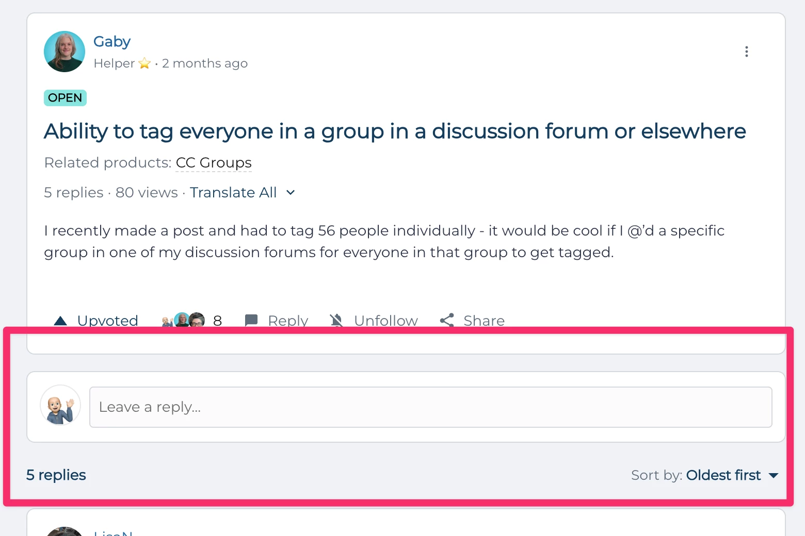The height and width of the screenshot is (536, 805).
Task: Open the CC Groups related product link
Action: coord(214,163)
